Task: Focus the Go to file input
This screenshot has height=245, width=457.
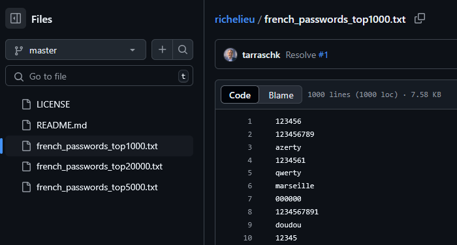Action: click(x=99, y=76)
